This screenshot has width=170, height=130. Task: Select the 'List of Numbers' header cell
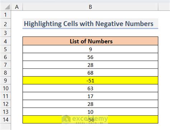90,41
